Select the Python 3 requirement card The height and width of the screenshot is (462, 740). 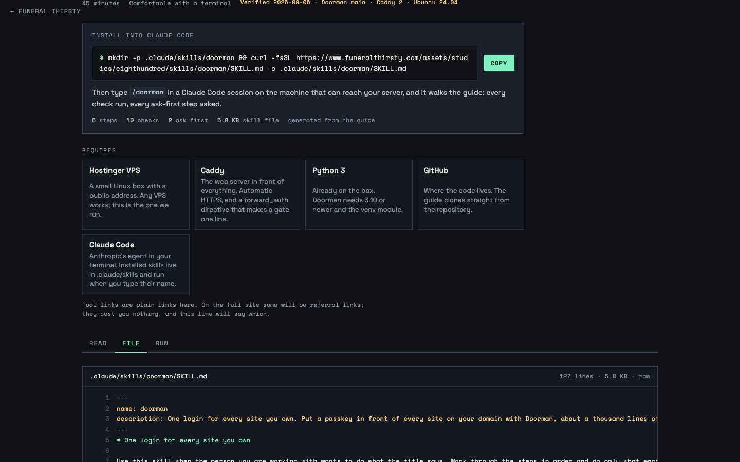(359, 195)
